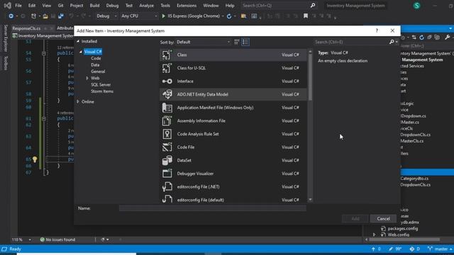Click the master branch status bar item
The width and height of the screenshot is (454, 255).
440,249
